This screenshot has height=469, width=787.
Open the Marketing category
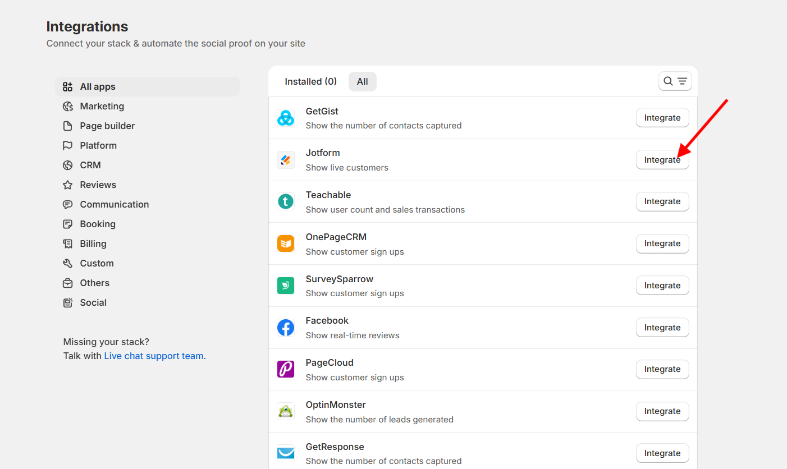[x=148, y=106]
